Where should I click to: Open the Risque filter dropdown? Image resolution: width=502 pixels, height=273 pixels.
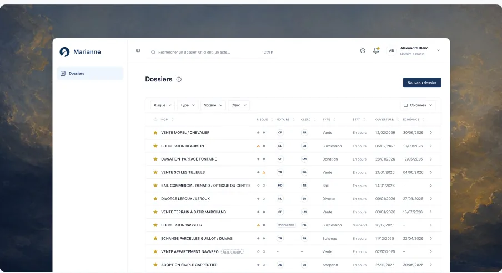tap(163, 105)
